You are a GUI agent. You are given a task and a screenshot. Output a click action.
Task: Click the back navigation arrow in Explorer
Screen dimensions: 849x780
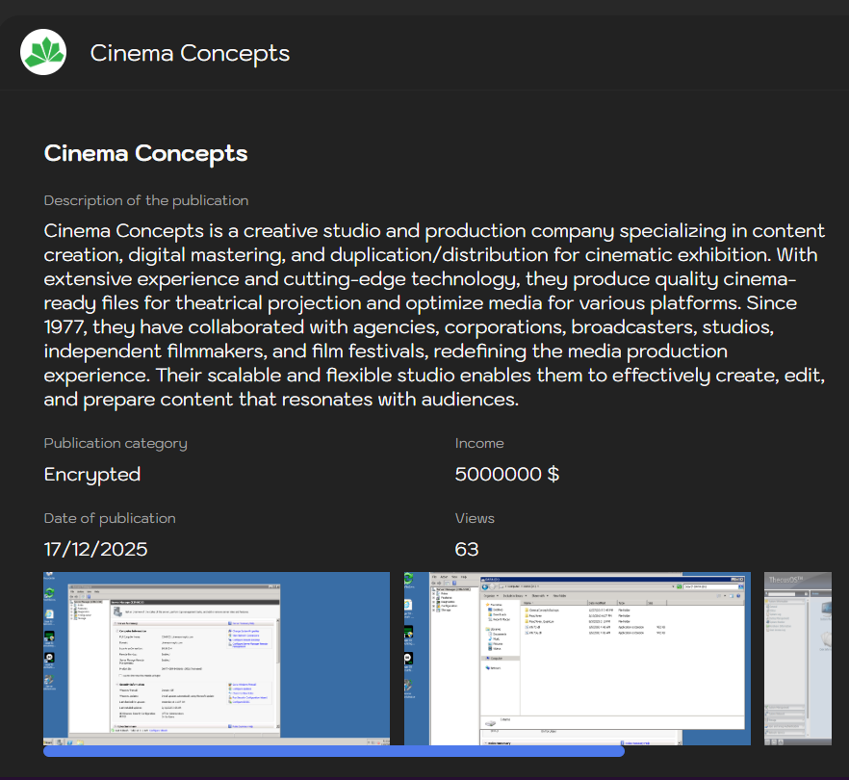click(x=485, y=586)
